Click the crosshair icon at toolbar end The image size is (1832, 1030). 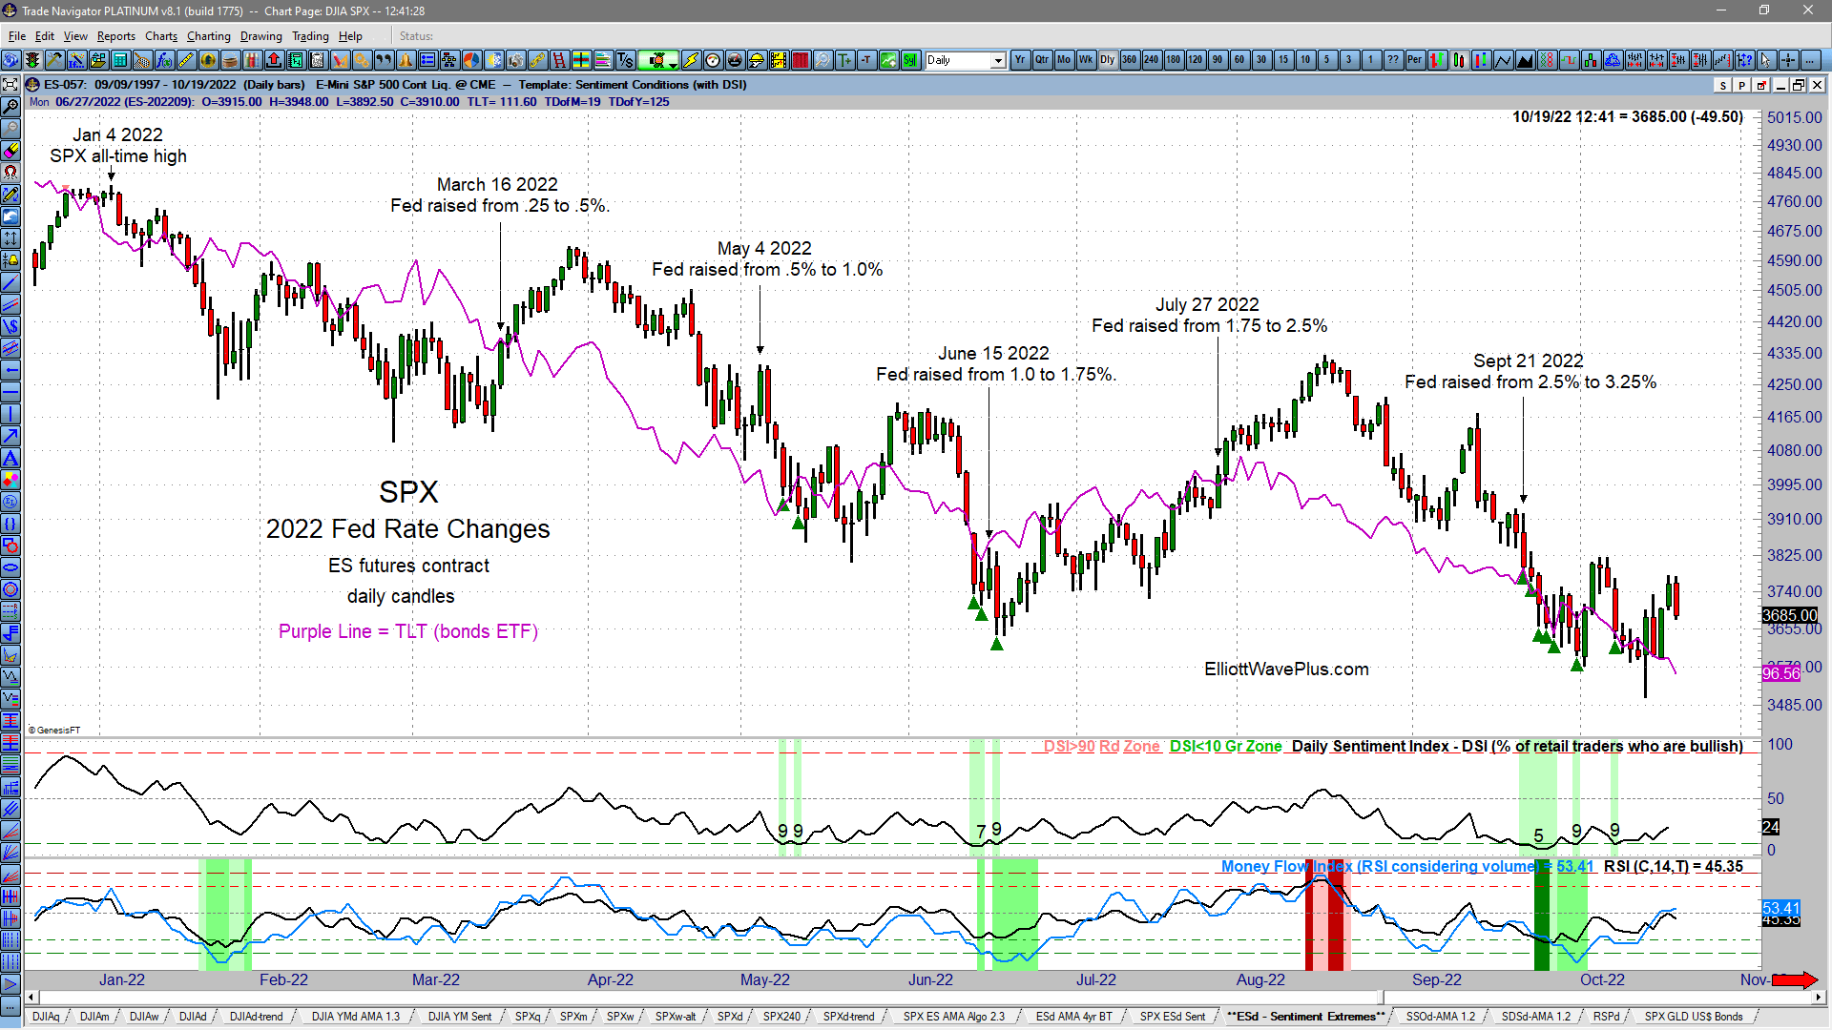point(1788,59)
